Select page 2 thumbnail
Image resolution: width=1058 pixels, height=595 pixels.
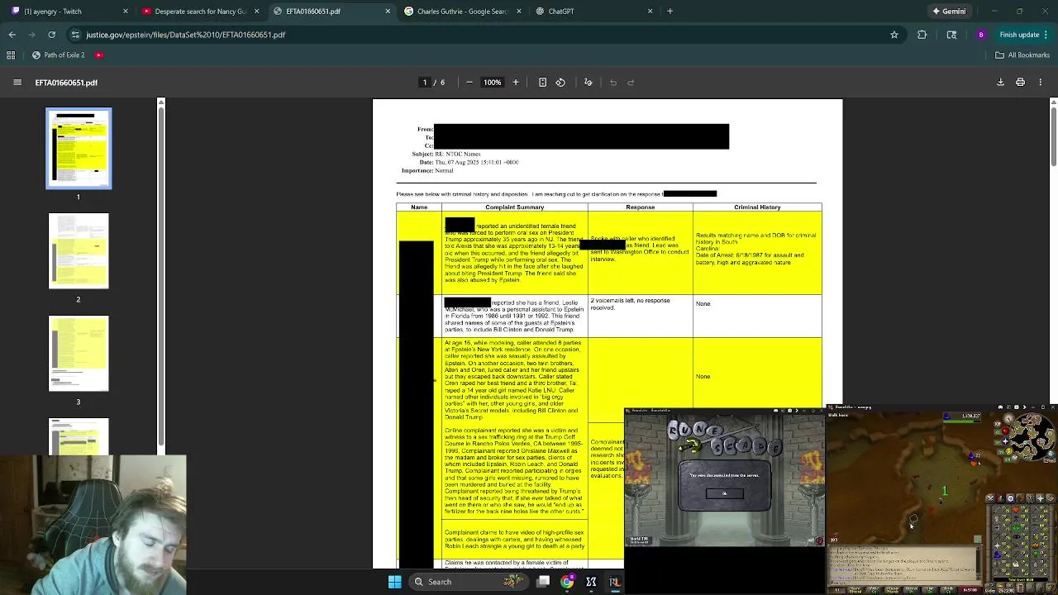tap(79, 251)
